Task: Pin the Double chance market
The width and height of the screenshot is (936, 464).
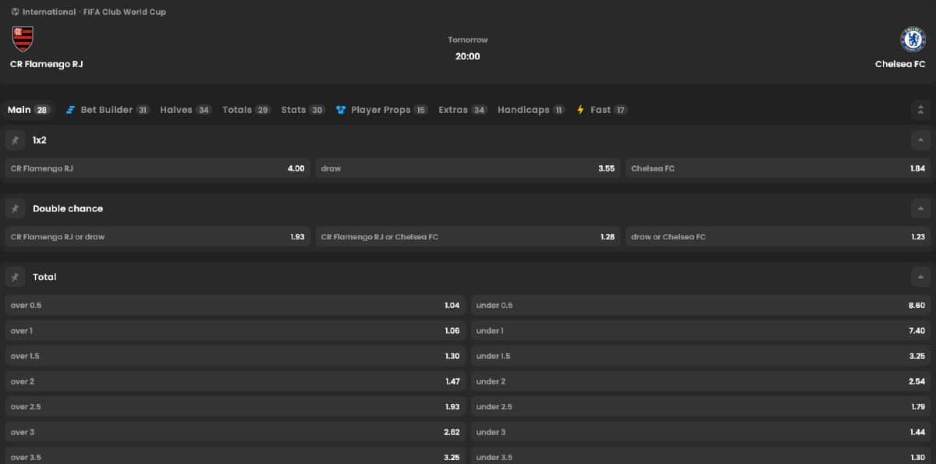Action: tap(15, 209)
